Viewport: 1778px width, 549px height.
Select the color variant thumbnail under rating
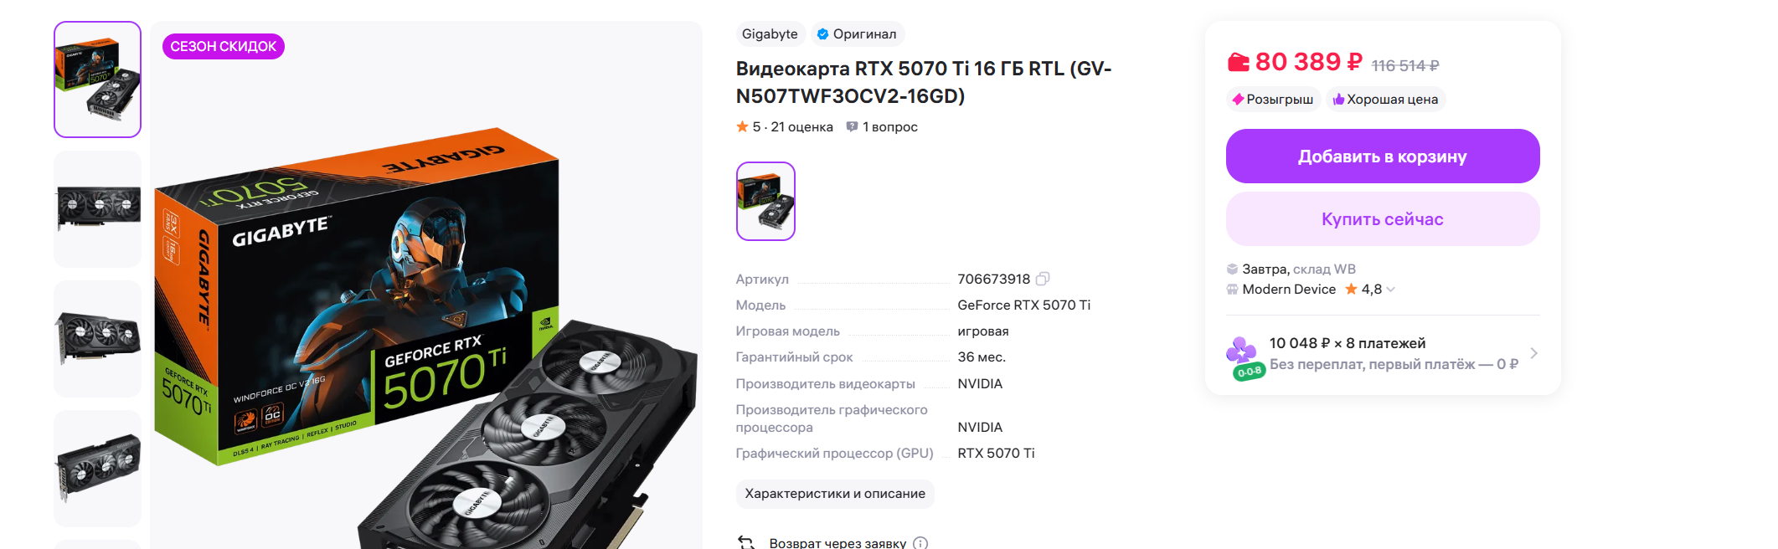[x=765, y=201]
